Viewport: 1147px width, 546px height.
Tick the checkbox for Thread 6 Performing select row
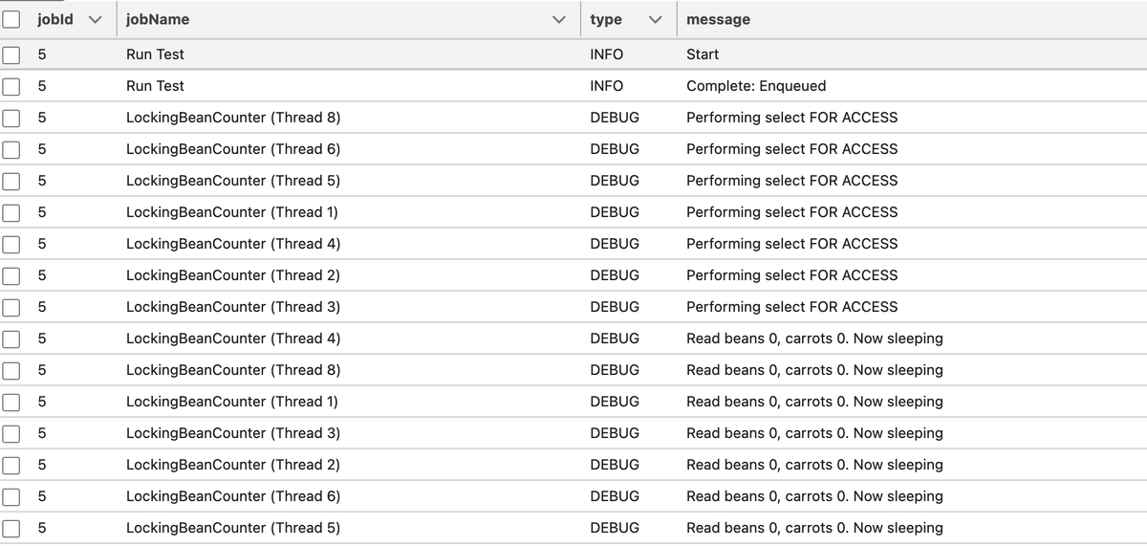click(11, 149)
